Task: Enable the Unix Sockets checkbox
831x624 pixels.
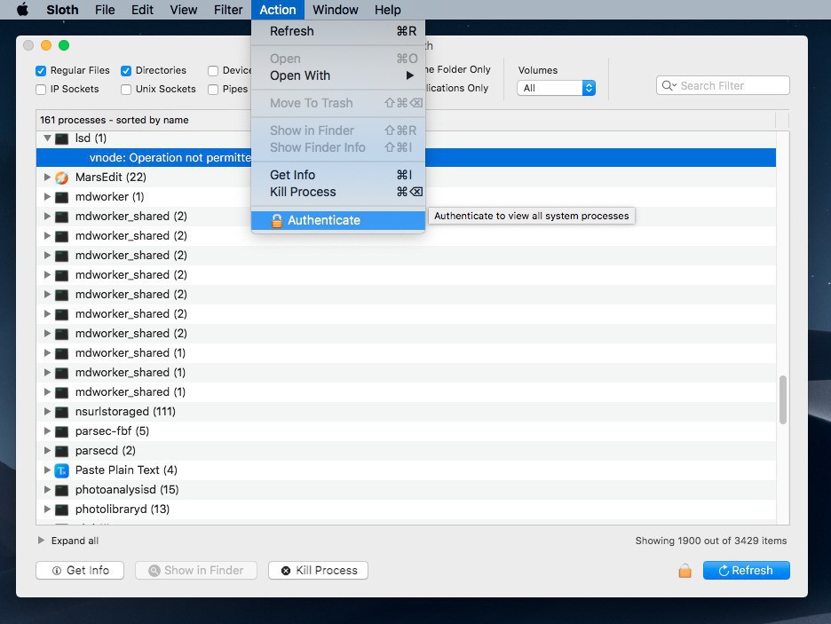Action: click(126, 90)
